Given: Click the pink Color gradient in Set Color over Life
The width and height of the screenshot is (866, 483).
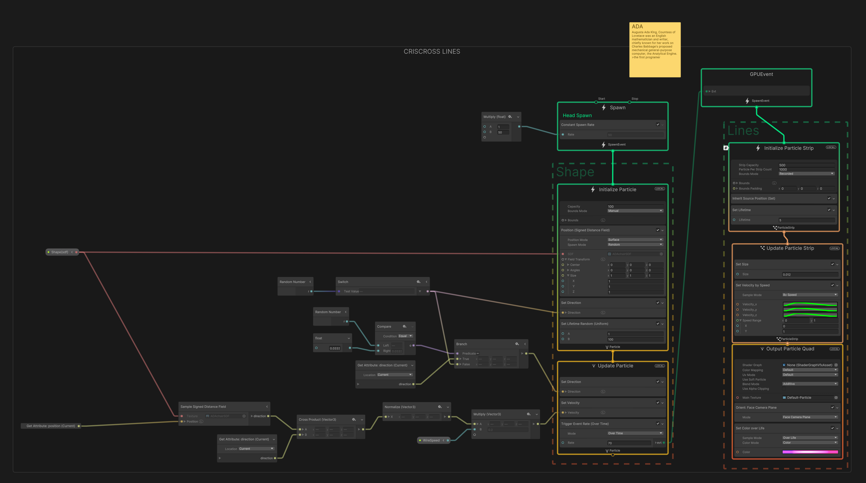Looking at the screenshot, I should (810, 452).
